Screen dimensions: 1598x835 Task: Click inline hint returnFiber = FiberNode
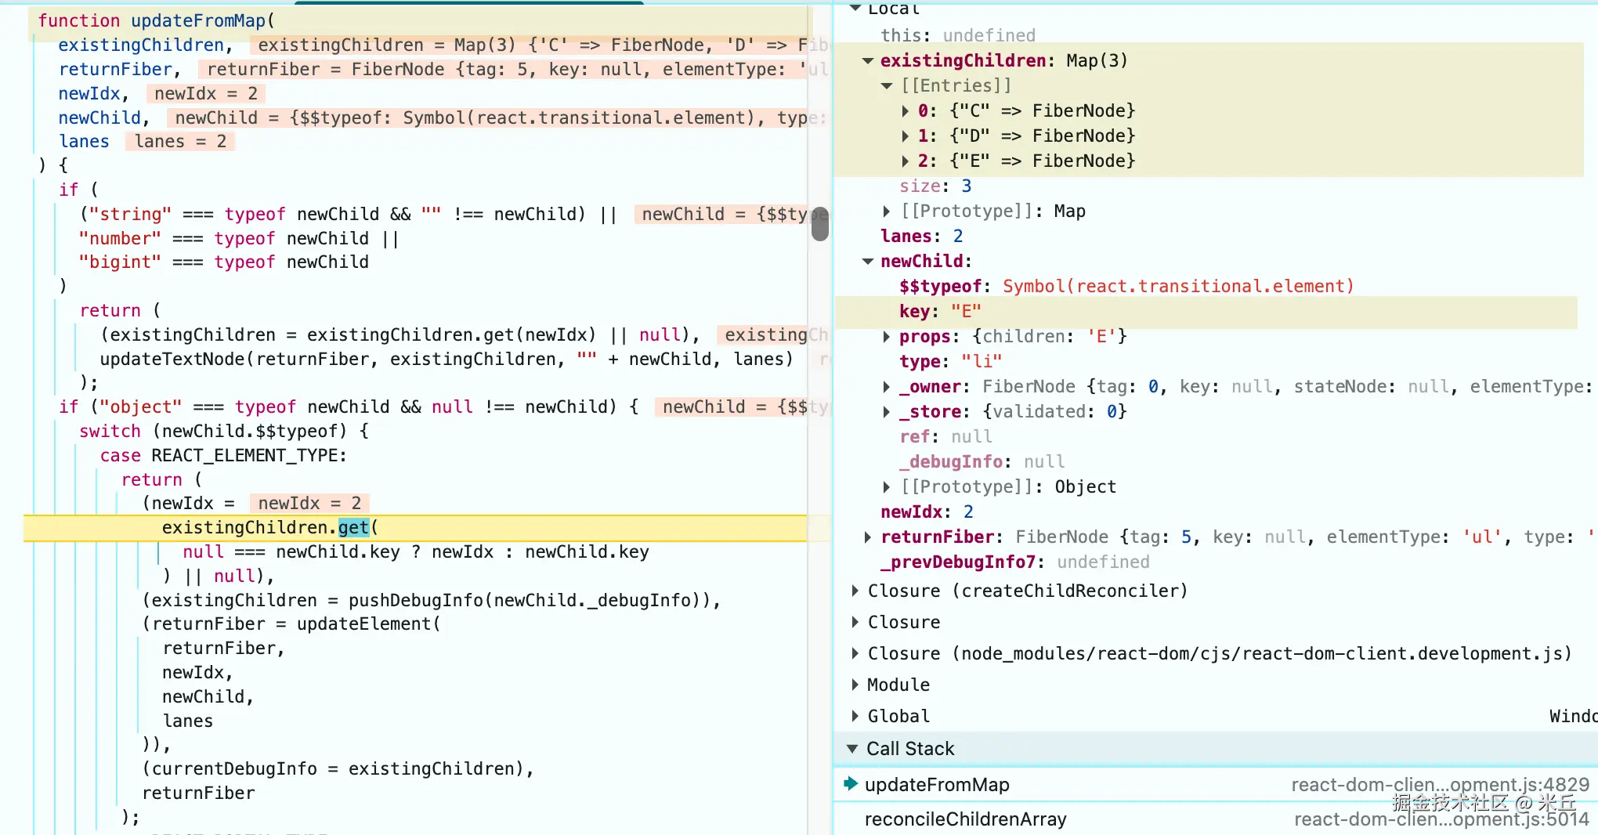513,70
